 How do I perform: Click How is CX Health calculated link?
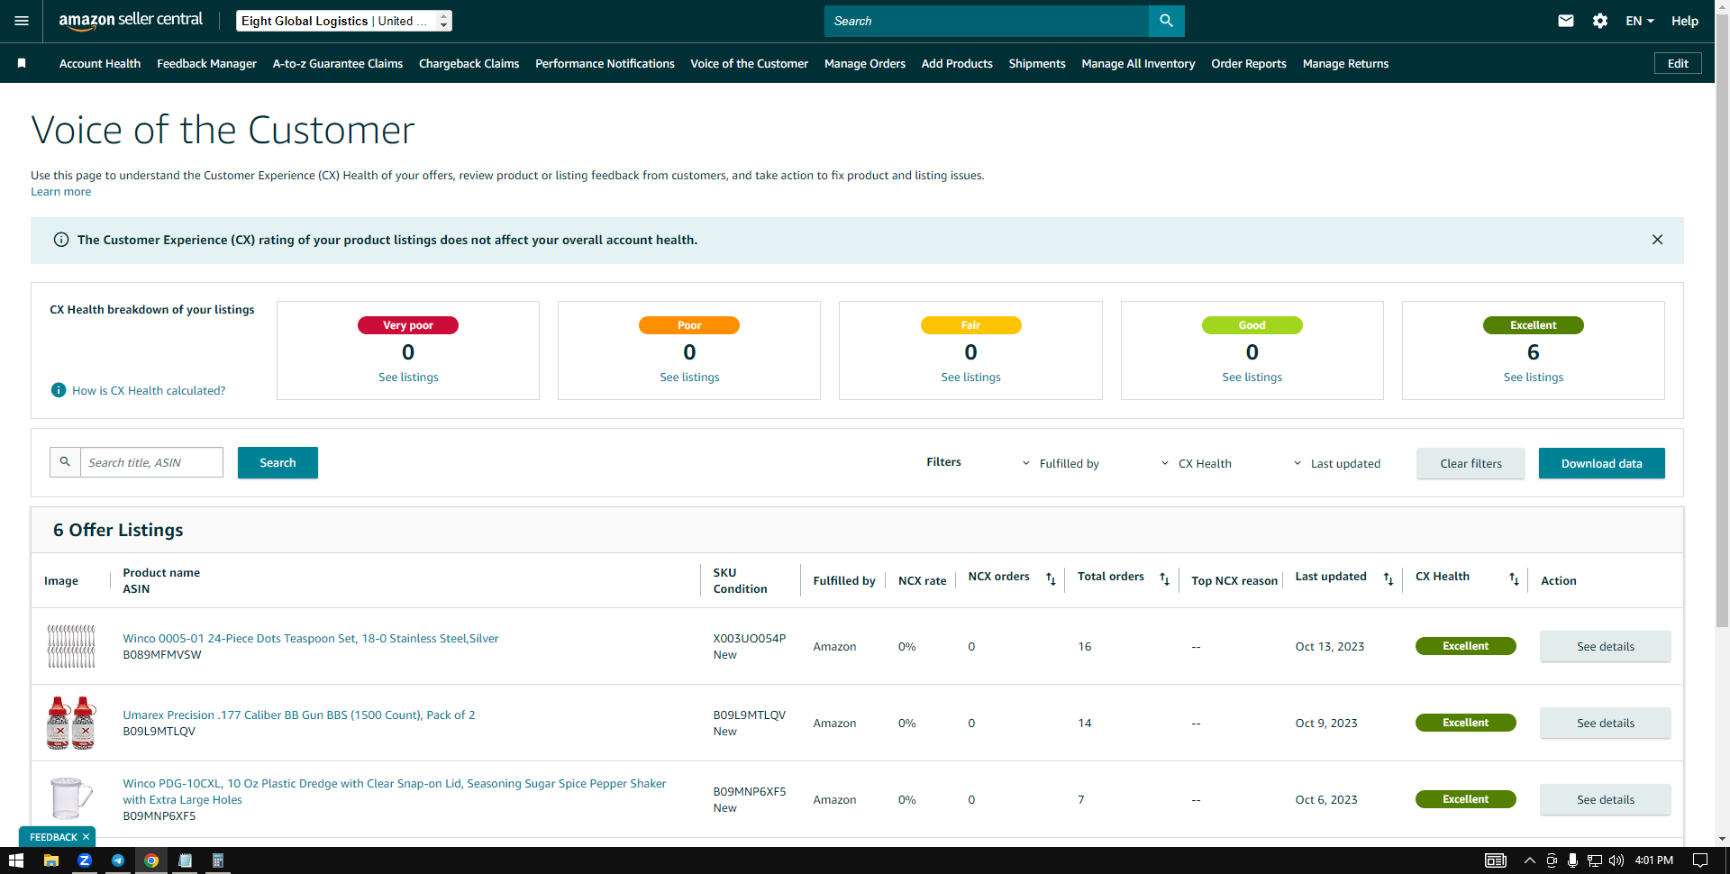(x=149, y=390)
